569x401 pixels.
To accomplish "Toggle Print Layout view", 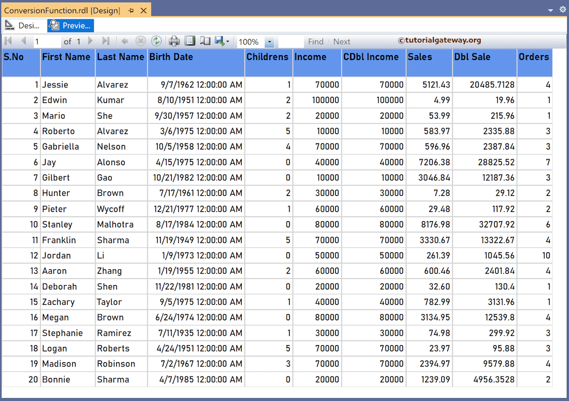I will click(x=189, y=41).
